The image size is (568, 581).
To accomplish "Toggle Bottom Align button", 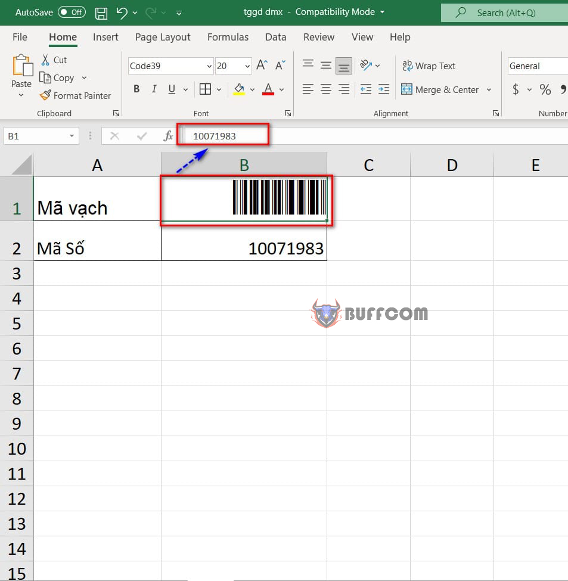I will pyautogui.click(x=344, y=66).
